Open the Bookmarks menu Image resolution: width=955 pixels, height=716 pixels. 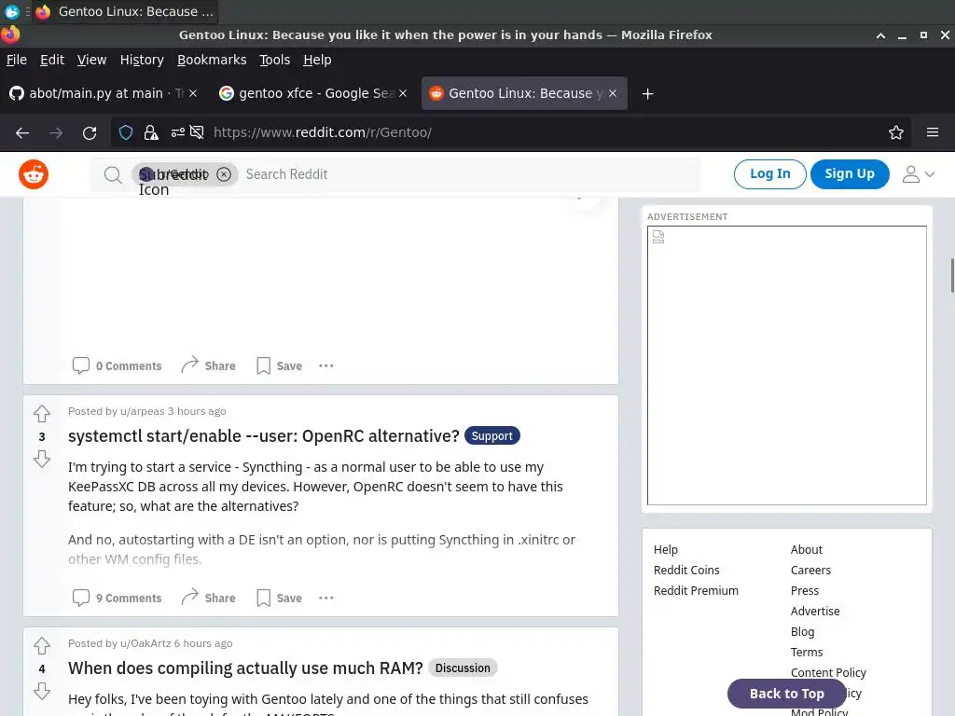tap(212, 60)
